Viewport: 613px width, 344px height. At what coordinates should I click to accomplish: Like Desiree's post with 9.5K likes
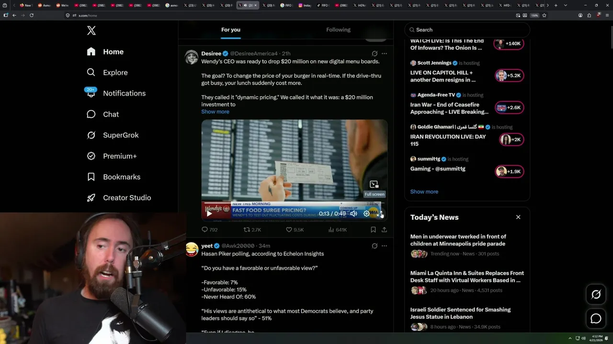pos(295,230)
